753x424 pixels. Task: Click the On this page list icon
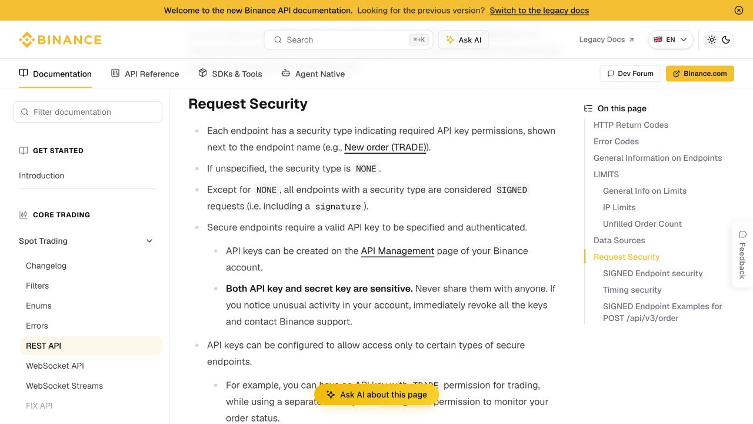[x=588, y=108]
